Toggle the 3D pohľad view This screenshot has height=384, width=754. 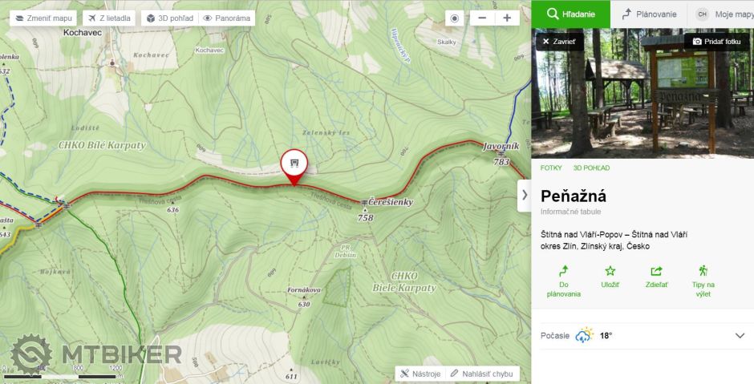pyautogui.click(x=168, y=18)
